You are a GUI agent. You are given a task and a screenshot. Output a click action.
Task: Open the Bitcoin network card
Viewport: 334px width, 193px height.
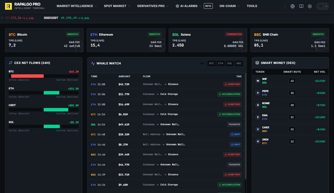pyautogui.click(x=44, y=40)
